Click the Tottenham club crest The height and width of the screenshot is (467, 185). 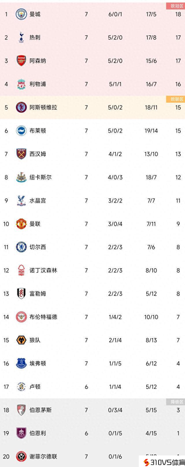pyautogui.click(x=21, y=37)
